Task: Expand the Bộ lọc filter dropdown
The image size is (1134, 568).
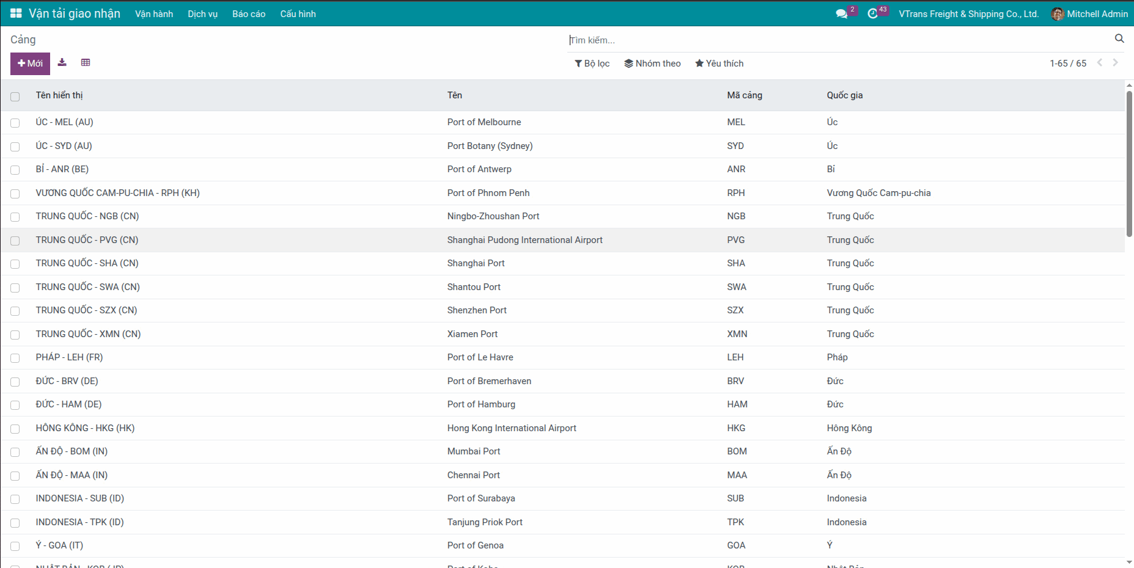Action: tap(592, 64)
